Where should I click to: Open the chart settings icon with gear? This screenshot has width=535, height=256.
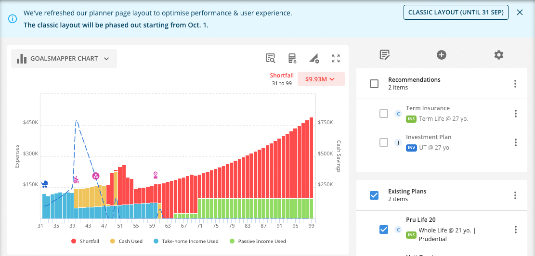pos(314,59)
